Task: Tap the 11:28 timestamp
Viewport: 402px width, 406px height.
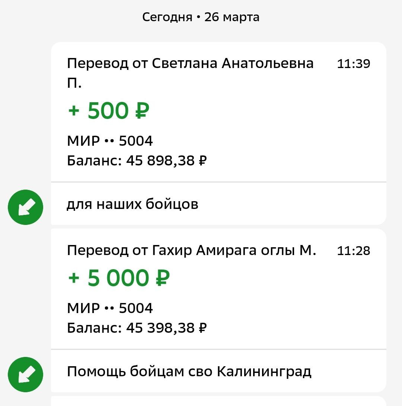Action: (354, 251)
